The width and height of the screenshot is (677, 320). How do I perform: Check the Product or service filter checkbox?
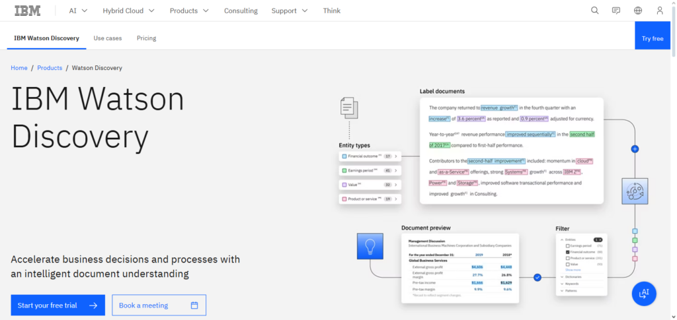[568, 258]
